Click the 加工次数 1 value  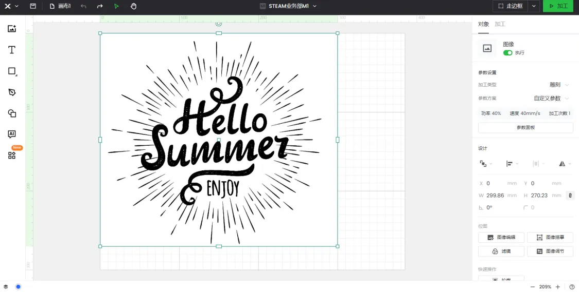(x=559, y=113)
